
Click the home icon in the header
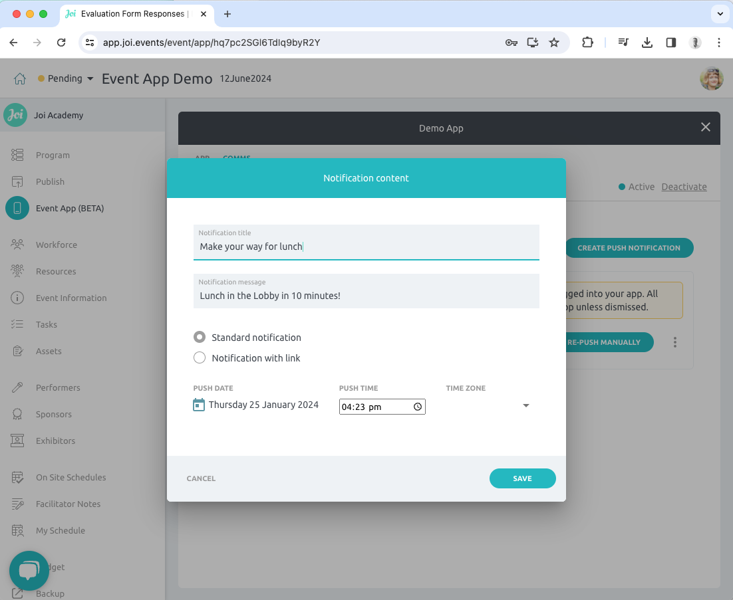pos(20,78)
